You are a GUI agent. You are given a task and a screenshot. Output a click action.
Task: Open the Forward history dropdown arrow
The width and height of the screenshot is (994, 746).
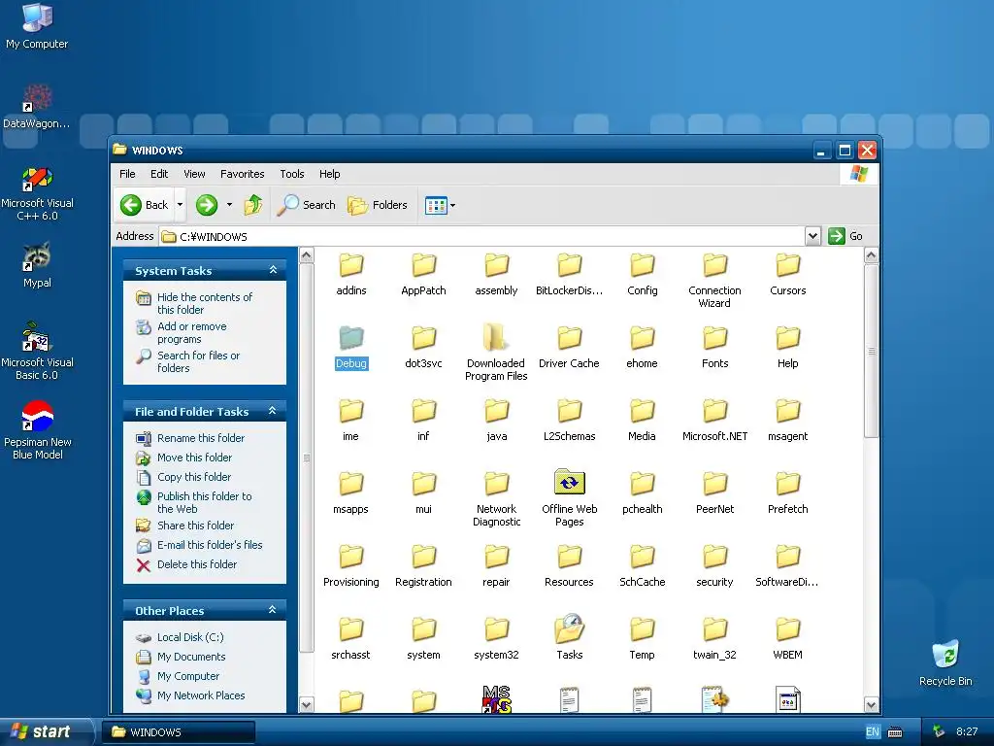pyautogui.click(x=229, y=205)
